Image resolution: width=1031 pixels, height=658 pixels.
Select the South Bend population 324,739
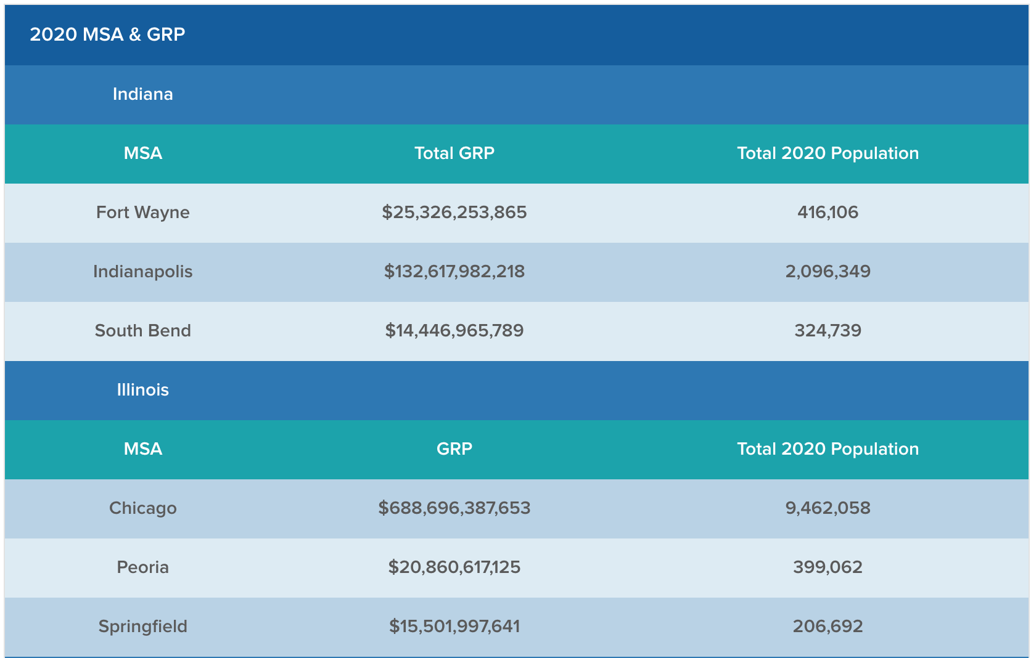828,331
